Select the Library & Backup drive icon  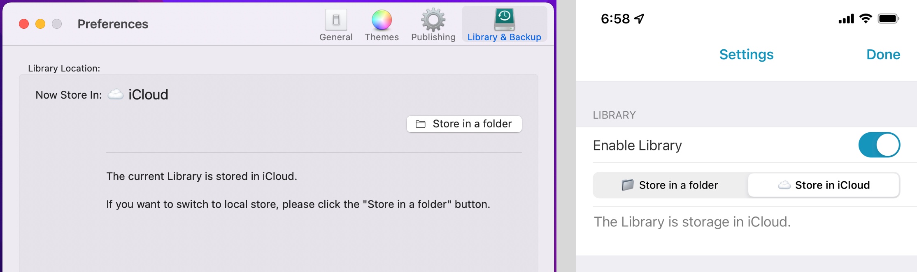[x=504, y=19]
